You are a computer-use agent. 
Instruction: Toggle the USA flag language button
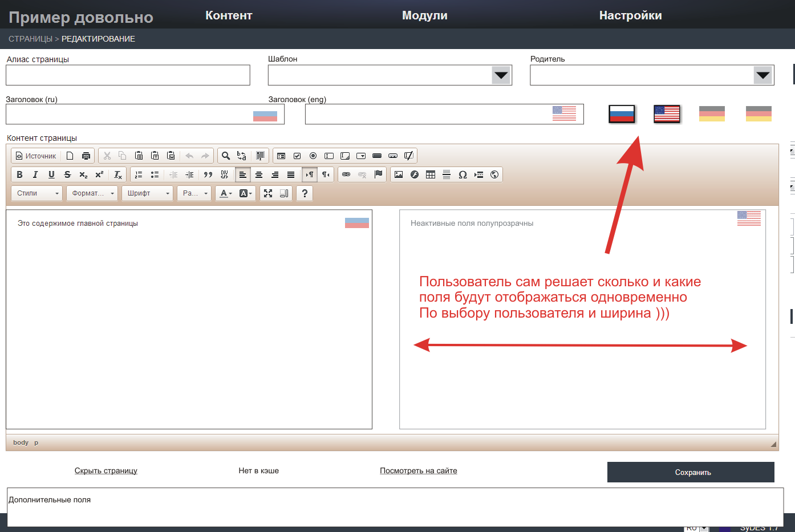tap(667, 114)
